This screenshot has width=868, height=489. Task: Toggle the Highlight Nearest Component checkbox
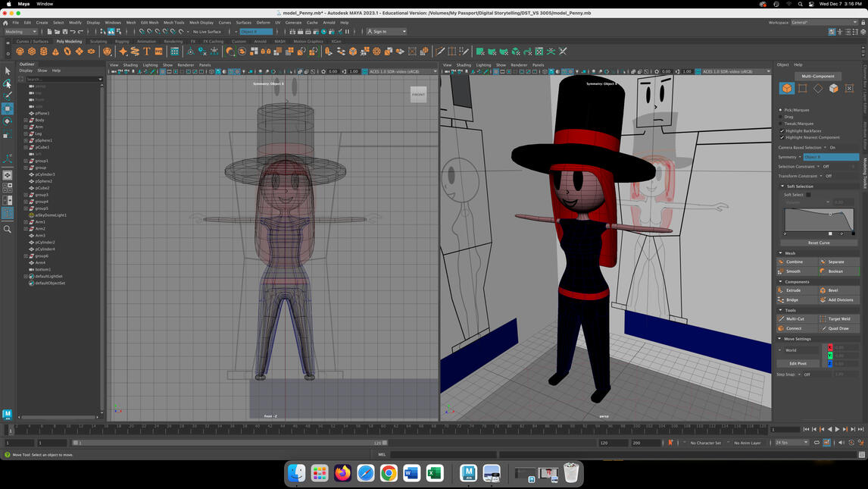(783, 138)
